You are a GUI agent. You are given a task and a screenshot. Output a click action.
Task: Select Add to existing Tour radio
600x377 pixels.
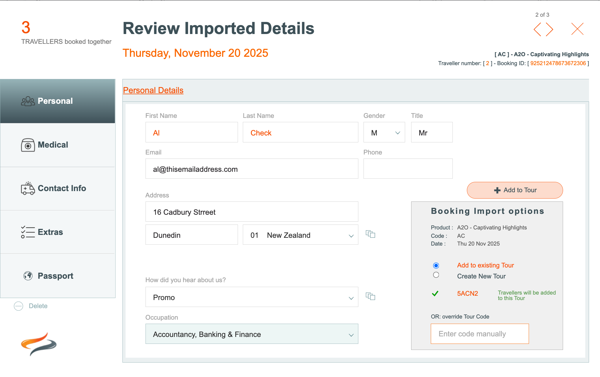point(436,265)
